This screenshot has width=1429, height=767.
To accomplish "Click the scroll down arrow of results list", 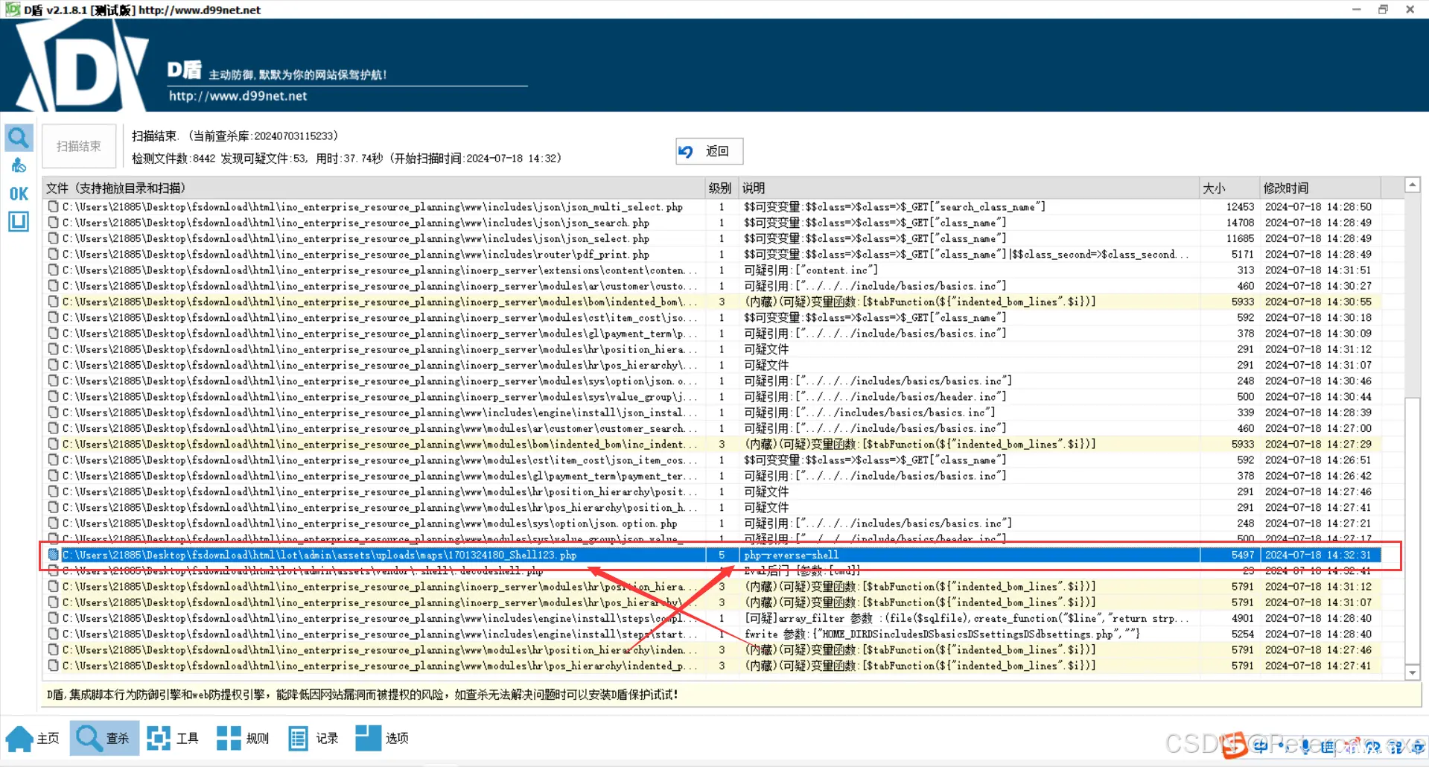I will (x=1412, y=672).
